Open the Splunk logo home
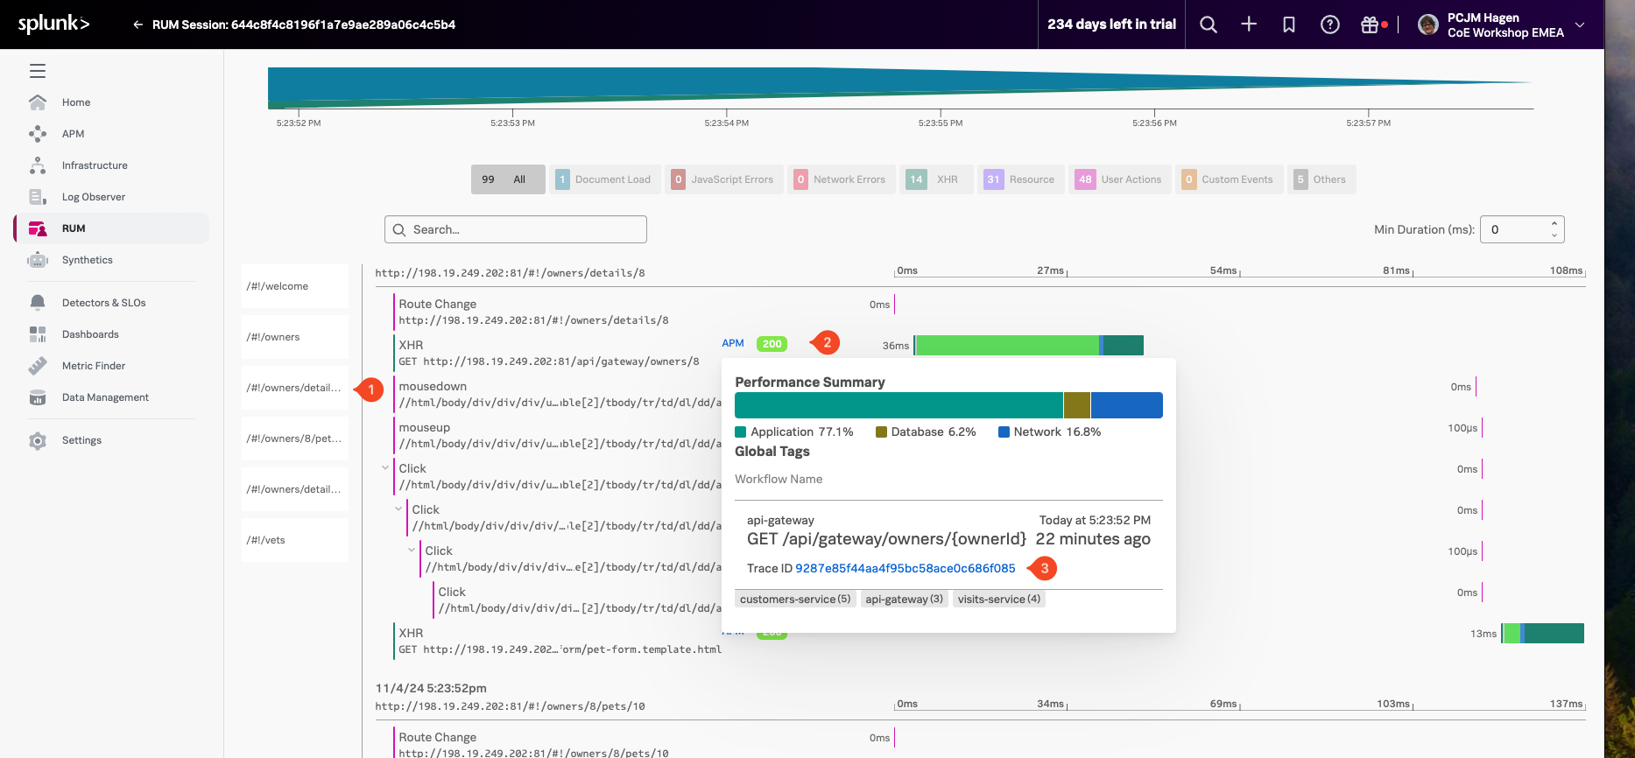The width and height of the screenshot is (1635, 758). 53,24
